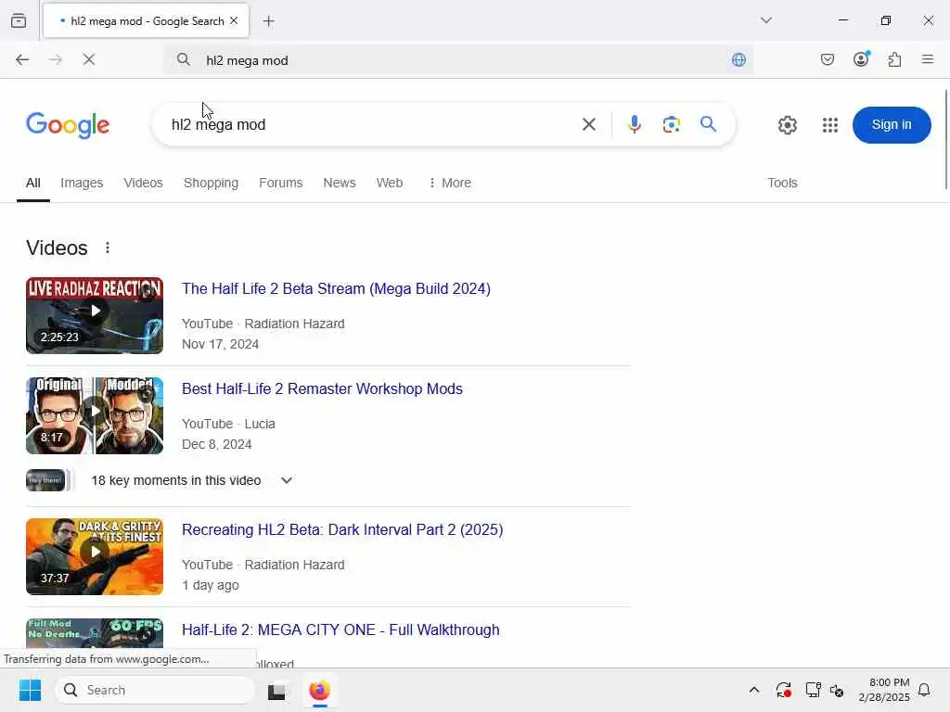Image resolution: width=950 pixels, height=712 pixels.
Task: Open Google quick settings gear
Action: [x=787, y=125]
